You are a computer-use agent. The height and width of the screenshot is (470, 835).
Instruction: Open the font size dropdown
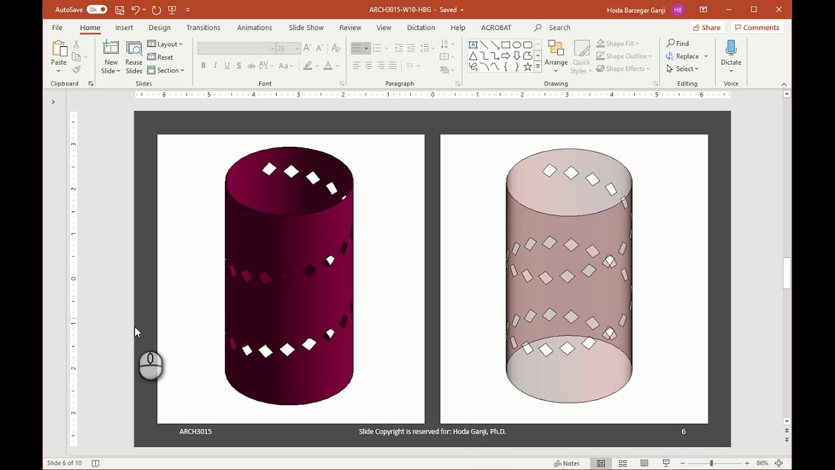coord(297,48)
